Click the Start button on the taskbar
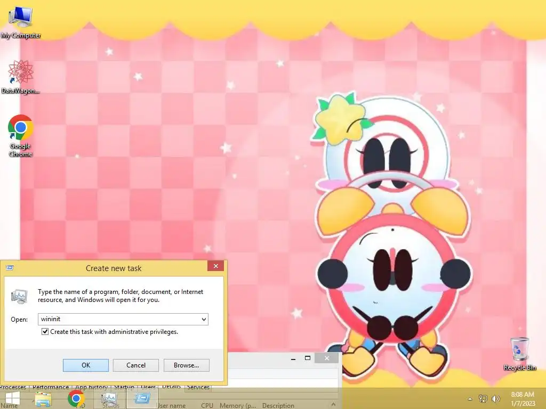Image resolution: width=546 pixels, height=409 pixels. pos(12,398)
